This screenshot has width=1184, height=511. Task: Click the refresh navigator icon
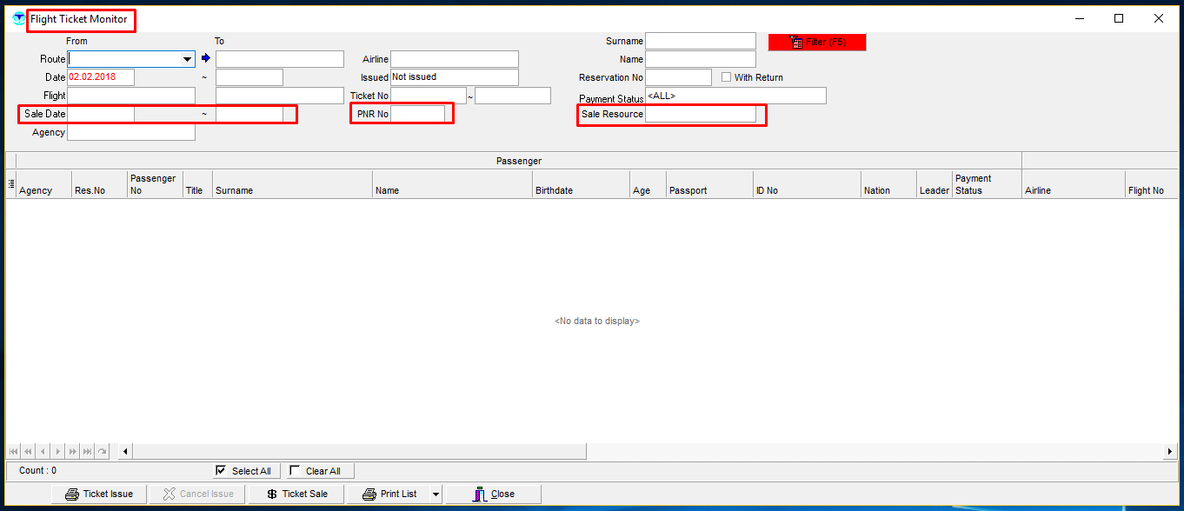(x=102, y=451)
